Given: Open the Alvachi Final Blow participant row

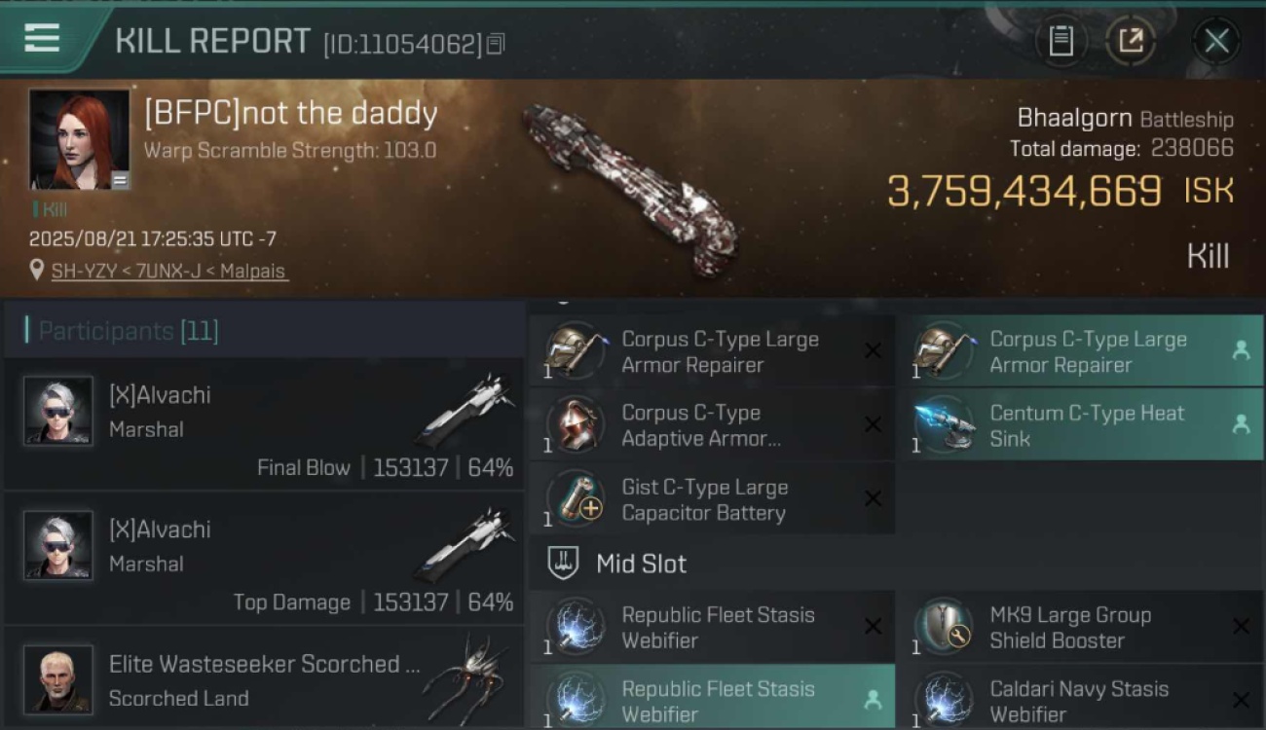Looking at the screenshot, I should (x=265, y=423).
